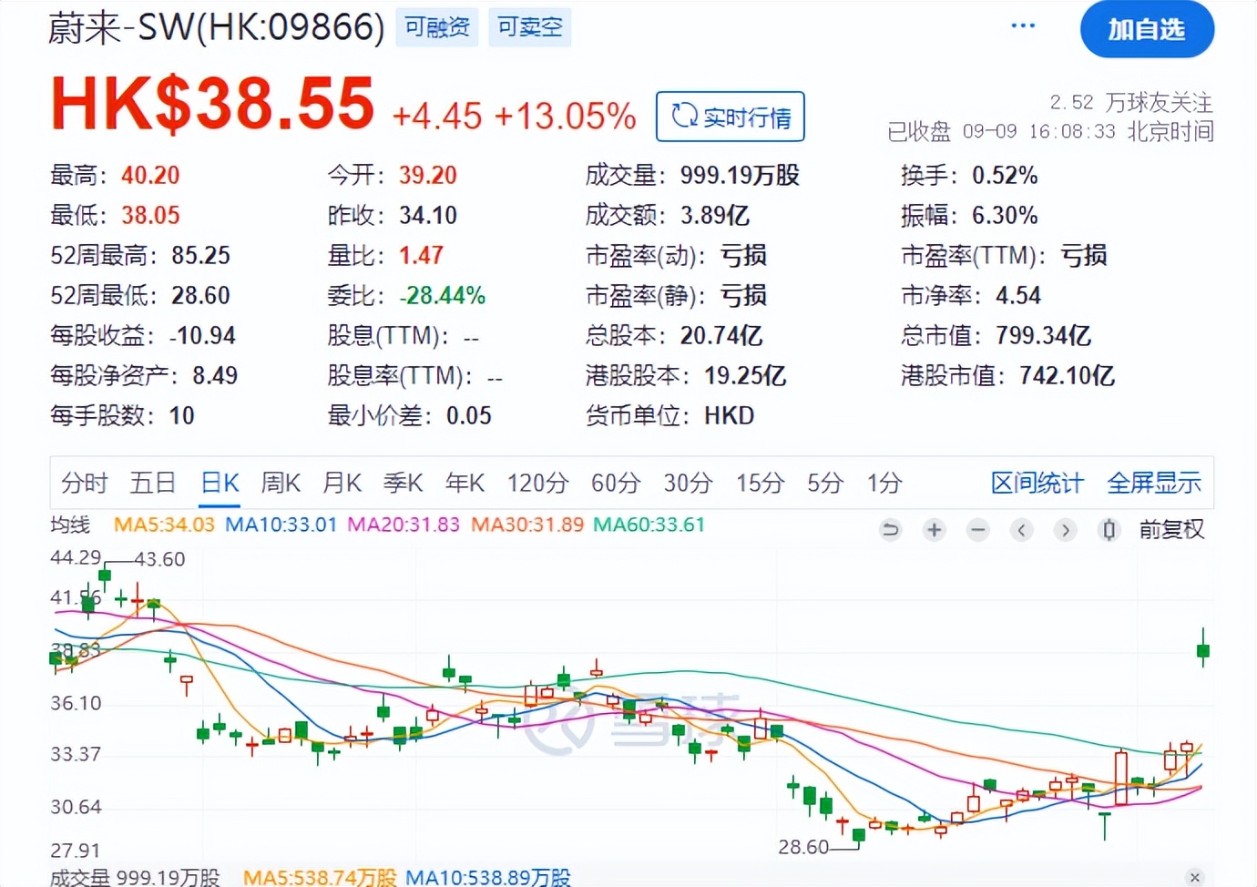Pan the chart left with left chevron icon
Viewport: 1257px width, 887px height.
pos(1022,529)
